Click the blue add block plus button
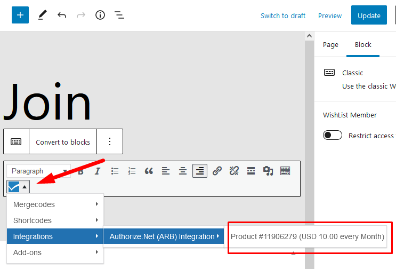 (20, 15)
